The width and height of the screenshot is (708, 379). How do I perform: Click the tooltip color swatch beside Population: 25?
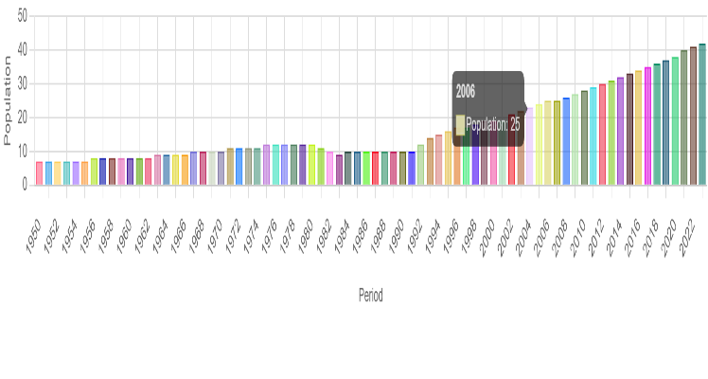click(x=460, y=124)
